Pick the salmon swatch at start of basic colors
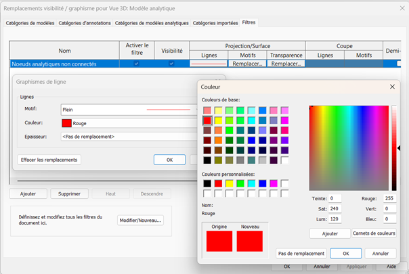Viewport: 409px width, 274px height. point(207,110)
